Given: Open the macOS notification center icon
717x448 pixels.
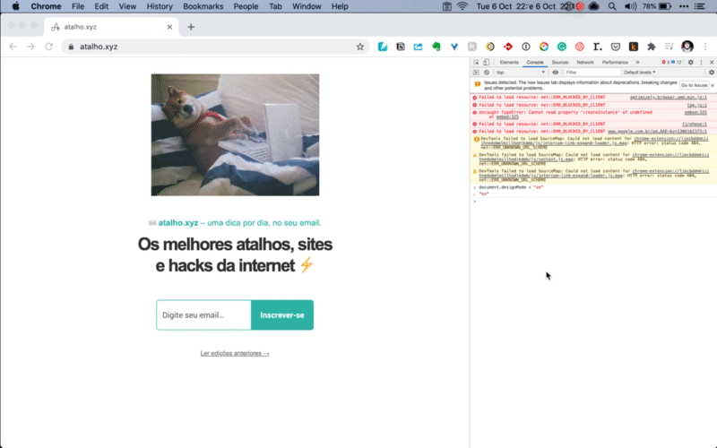Looking at the screenshot, I should tap(700, 6).
